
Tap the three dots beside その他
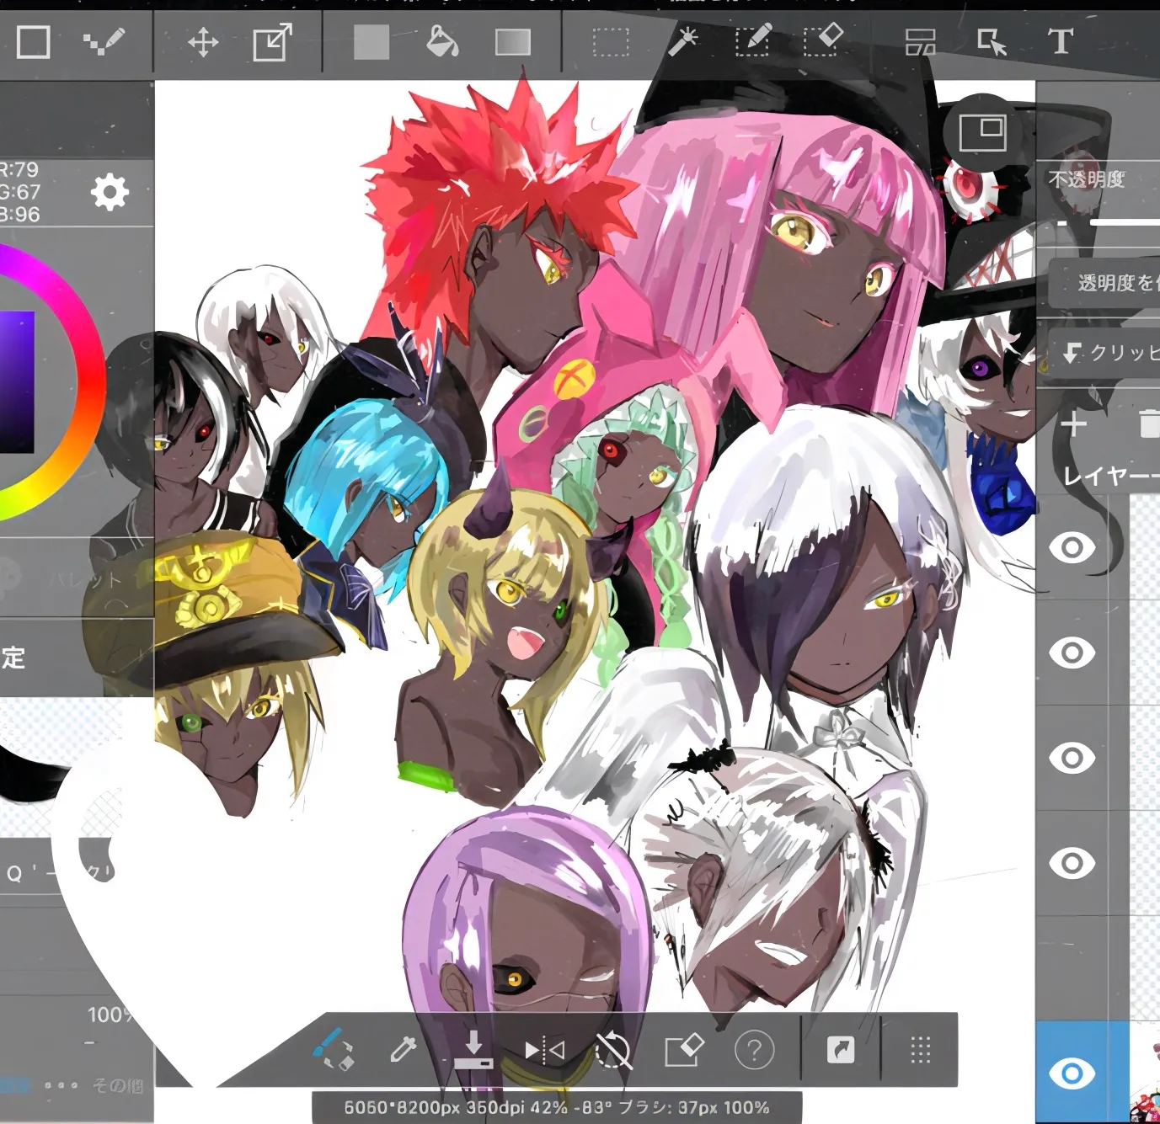[61, 1085]
